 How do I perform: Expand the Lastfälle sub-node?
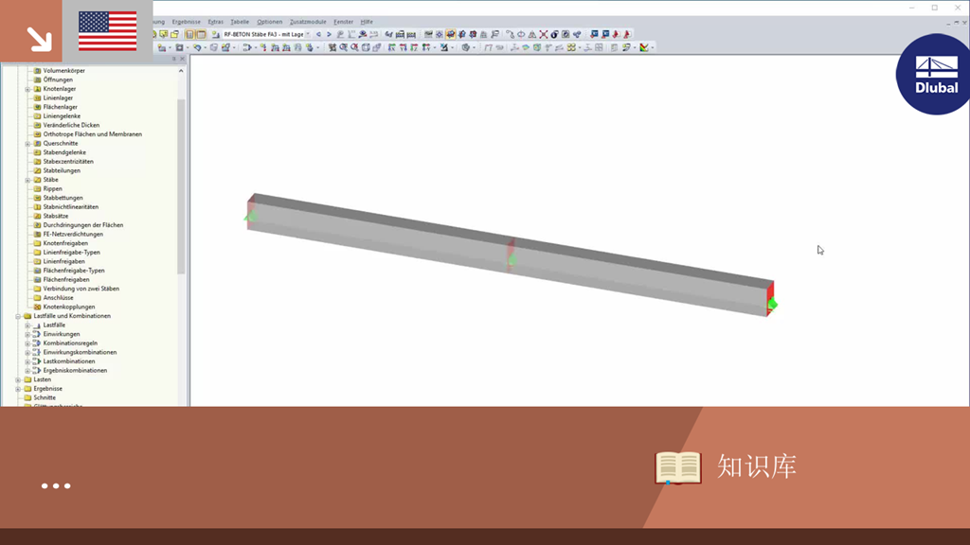click(27, 325)
